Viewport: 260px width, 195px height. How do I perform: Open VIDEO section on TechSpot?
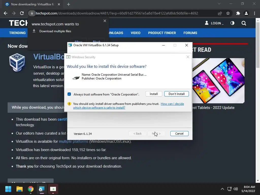(x=136, y=33)
